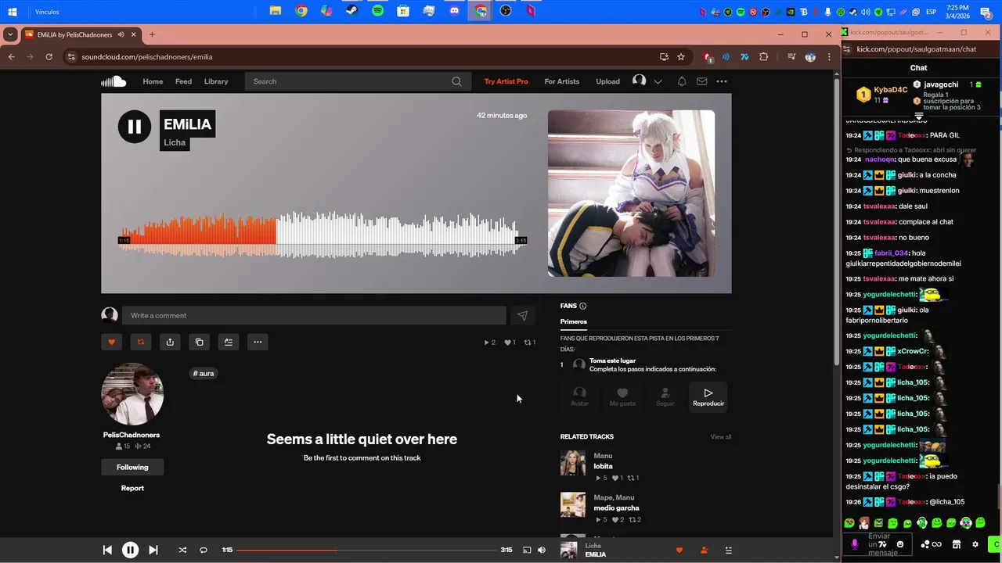Open the Chrome extensions puzzle icon
This screenshot has width=1002, height=563.
(764, 56)
